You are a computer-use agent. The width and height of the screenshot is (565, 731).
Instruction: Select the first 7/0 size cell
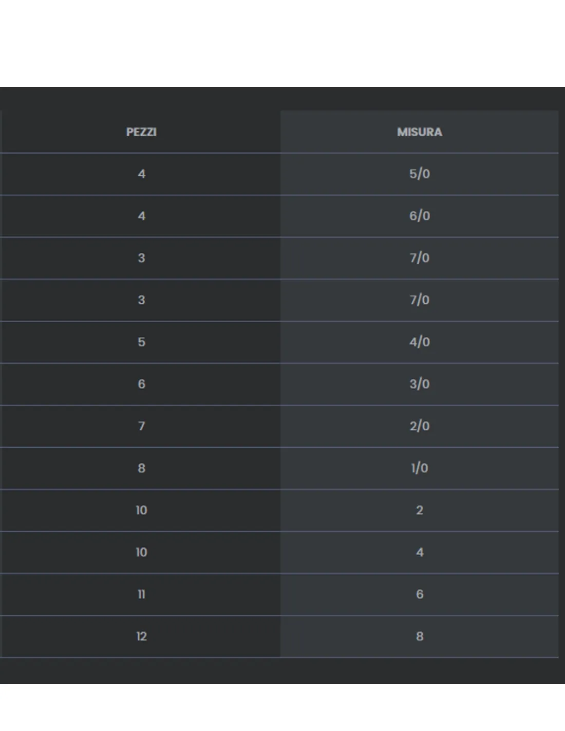coord(419,258)
